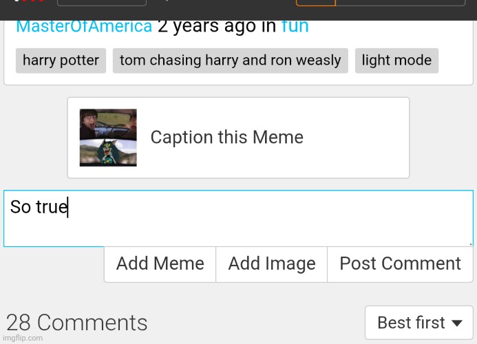Select the light mode tag
This screenshot has width=477, height=344.
click(x=396, y=61)
